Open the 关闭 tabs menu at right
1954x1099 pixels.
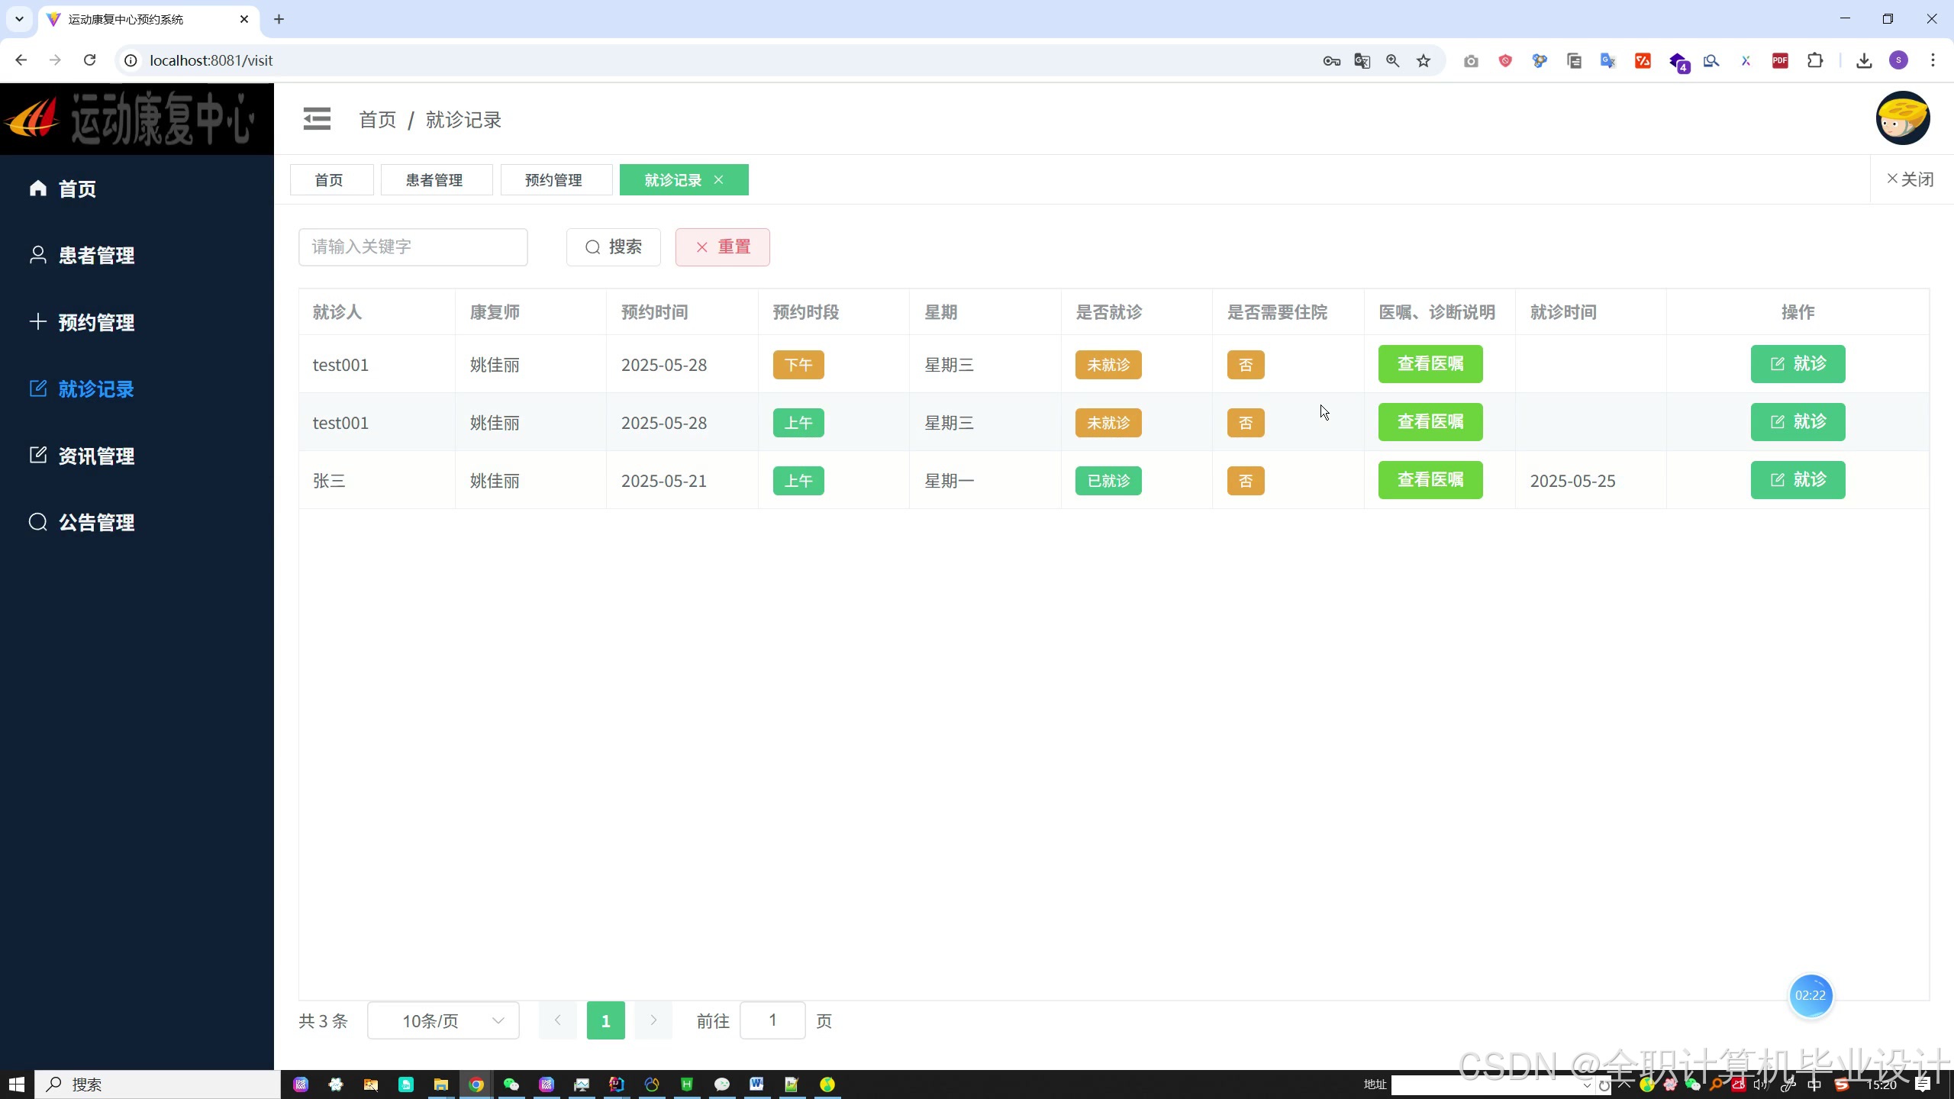(1910, 179)
